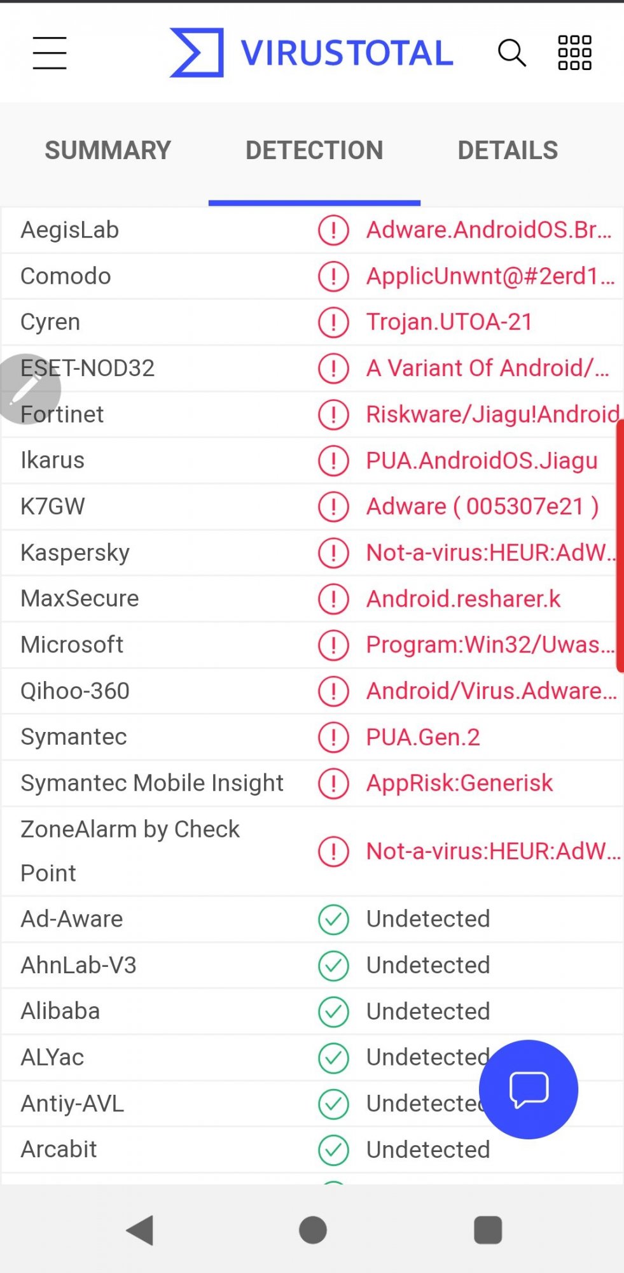The width and height of the screenshot is (624, 1273).
Task: Open the apps grid icon
Action: click(574, 53)
